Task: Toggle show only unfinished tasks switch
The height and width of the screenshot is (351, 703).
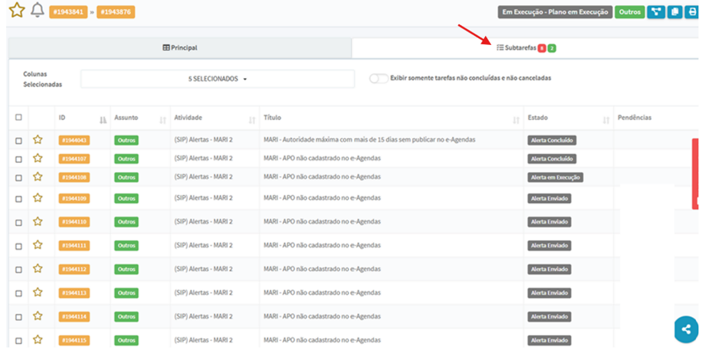Action: point(378,78)
